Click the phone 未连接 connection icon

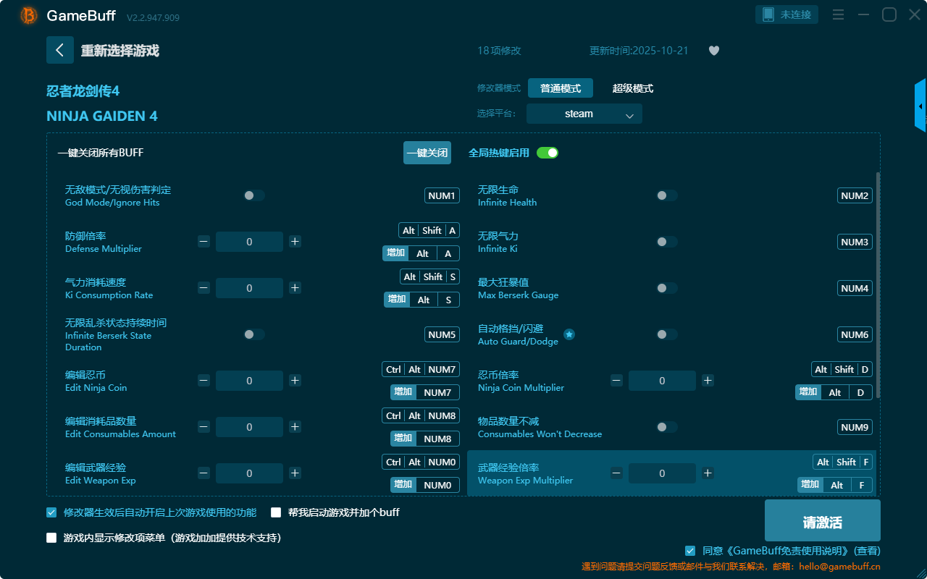pos(768,14)
